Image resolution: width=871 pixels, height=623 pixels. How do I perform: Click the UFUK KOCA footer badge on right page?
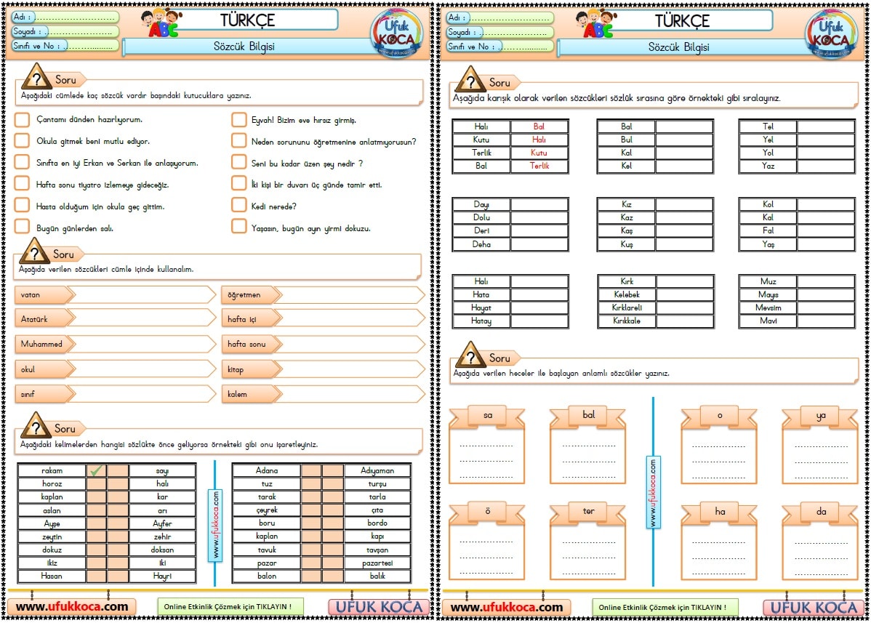click(814, 608)
